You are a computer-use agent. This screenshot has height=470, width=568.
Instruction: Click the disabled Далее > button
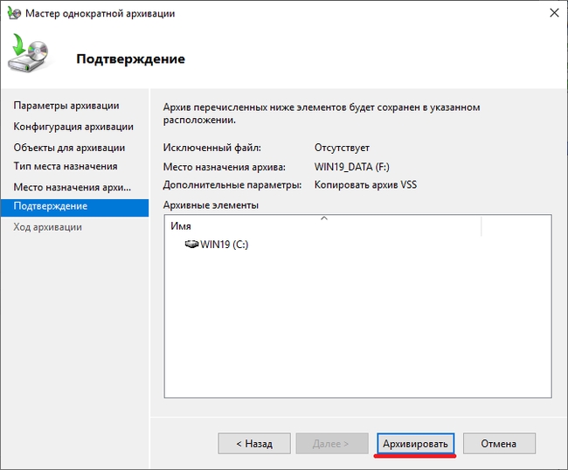[330, 444]
